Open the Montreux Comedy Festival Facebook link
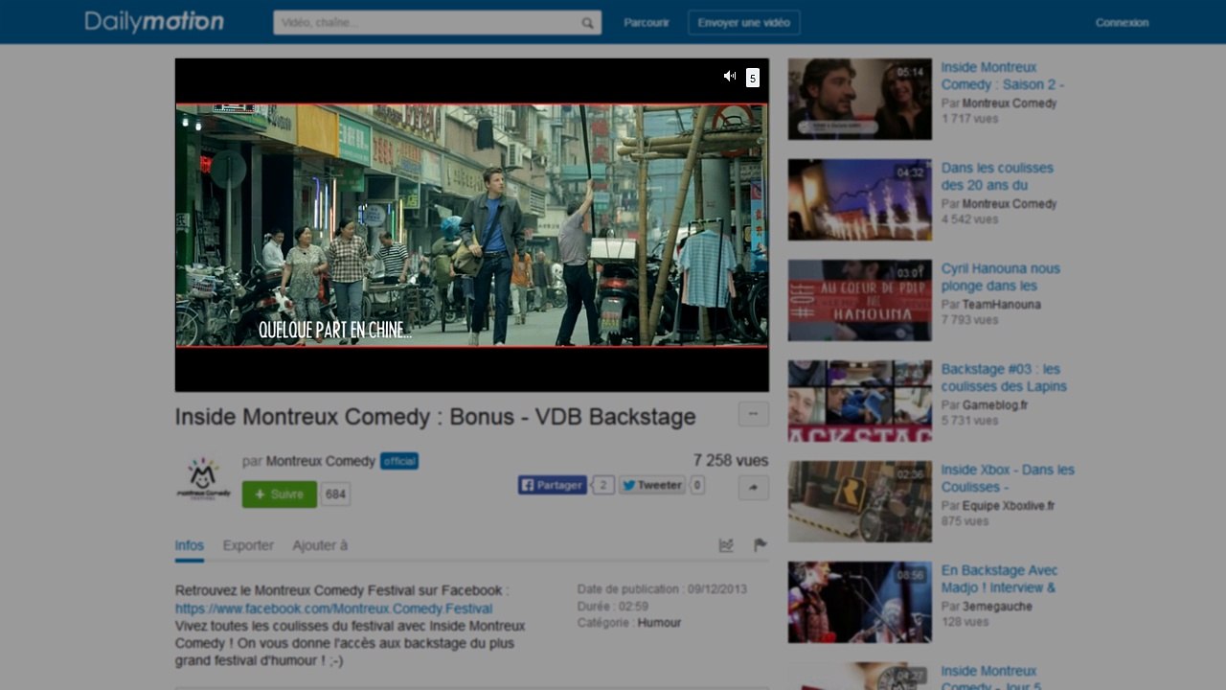 [334, 609]
